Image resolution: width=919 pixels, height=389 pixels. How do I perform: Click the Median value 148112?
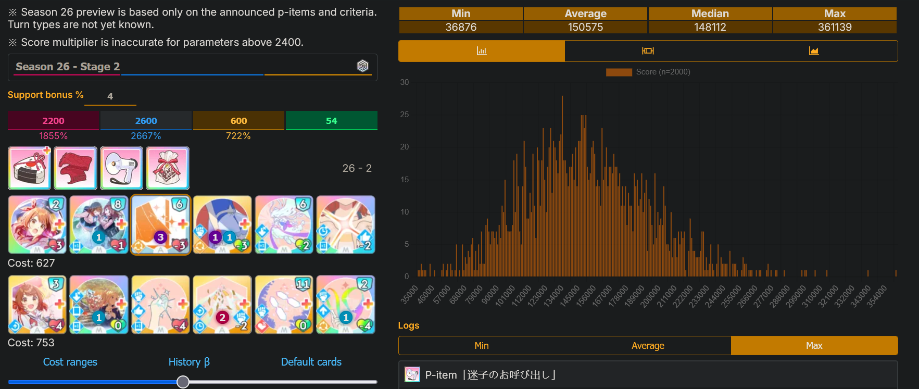tap(710, 27)
